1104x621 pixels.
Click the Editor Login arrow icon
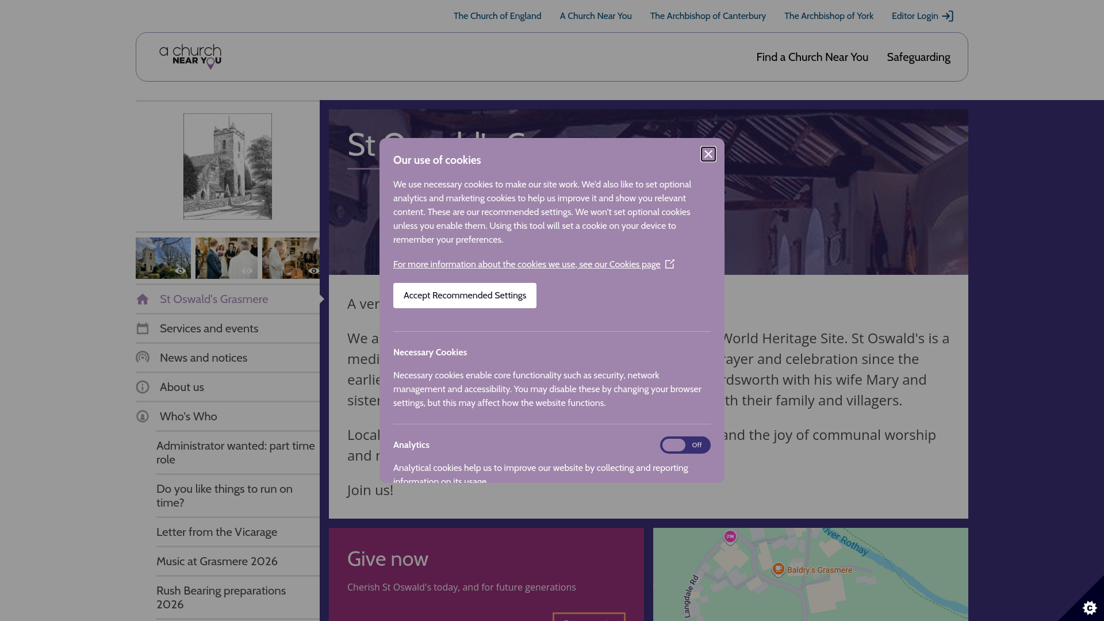pyautogui.click(x=948, y=16)
